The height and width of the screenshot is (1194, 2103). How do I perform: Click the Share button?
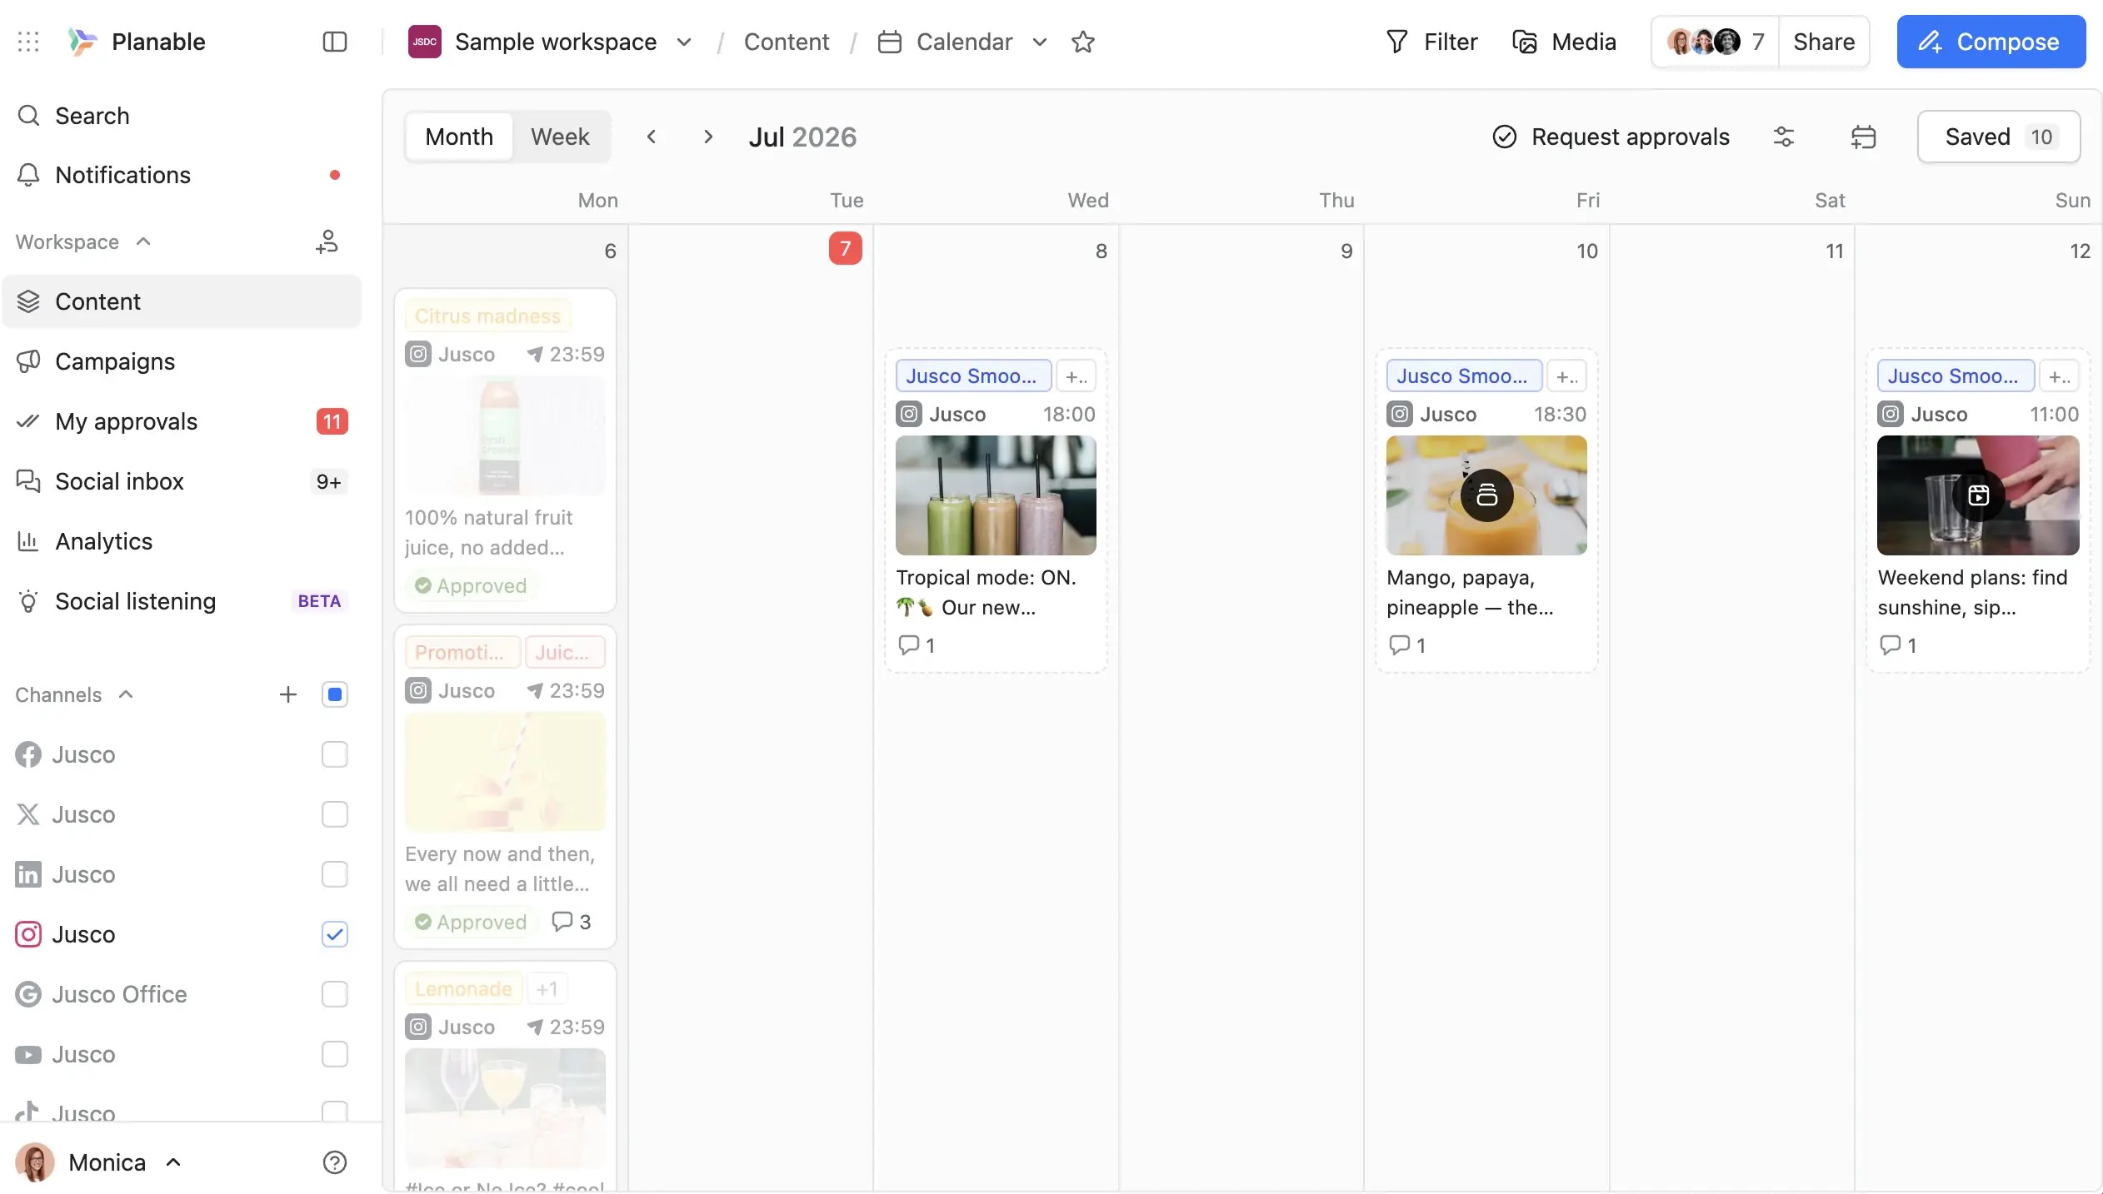(1823, 42)
